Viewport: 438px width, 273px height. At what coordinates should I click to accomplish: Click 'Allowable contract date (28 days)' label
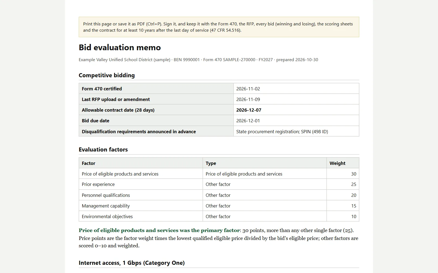[x=118, y=110]
